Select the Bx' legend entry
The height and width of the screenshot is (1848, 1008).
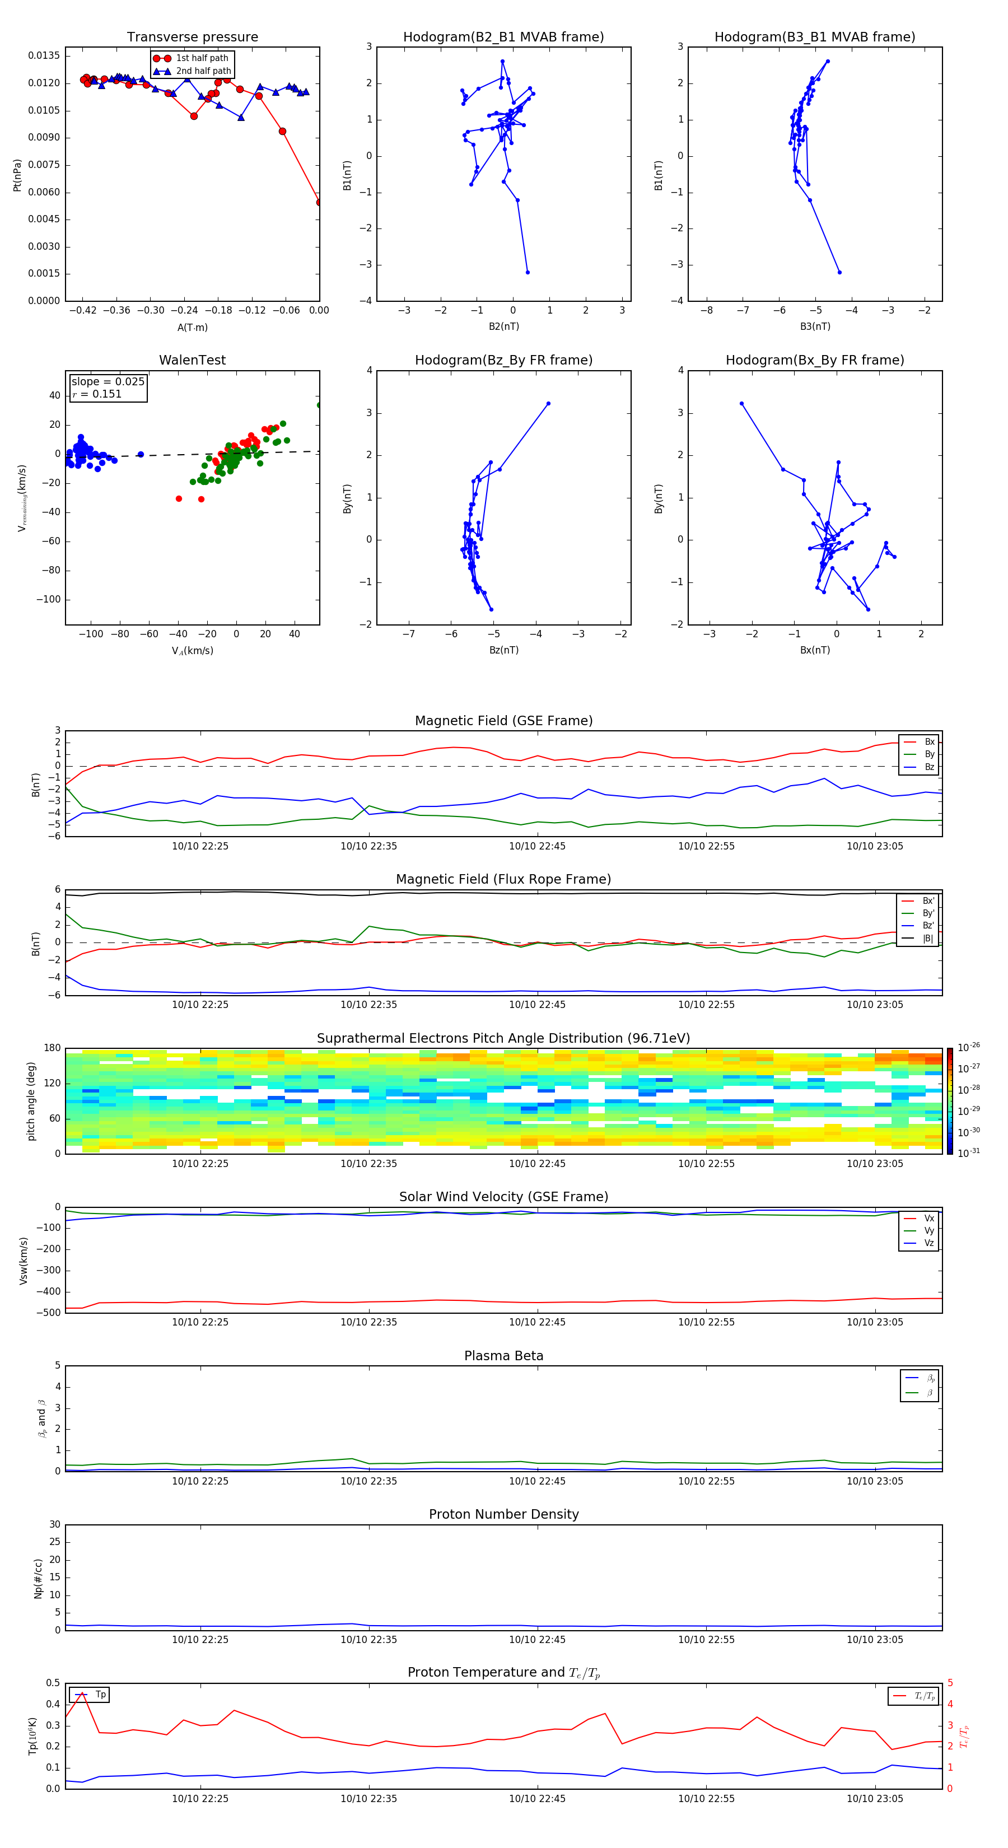pyautogui.click(x=918, y=901)
